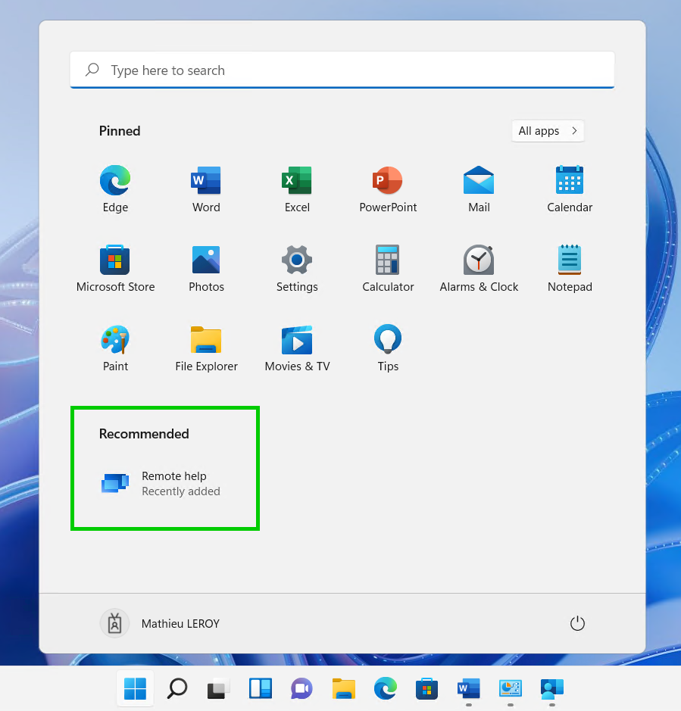Viewport: 681px width, 711px height.
Task: Open the Mathieu LEROY account menu
Action: click(x=160, y=623)
